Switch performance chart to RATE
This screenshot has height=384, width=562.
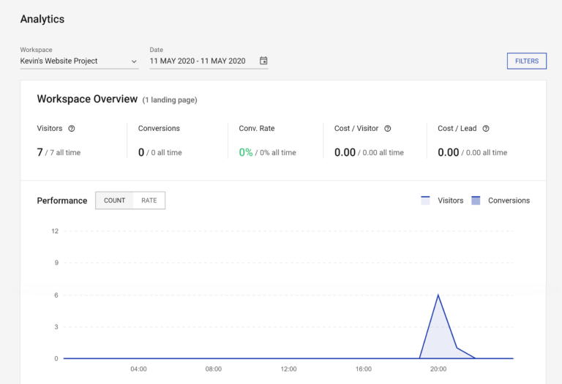(x=149, y=200)
